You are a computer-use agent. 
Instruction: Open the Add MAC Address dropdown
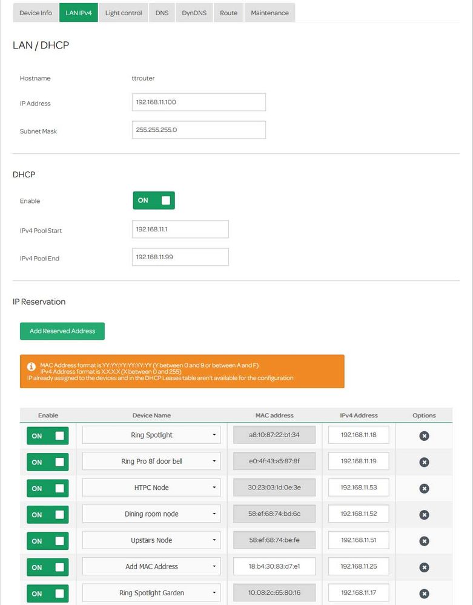(x=151, y=567)
